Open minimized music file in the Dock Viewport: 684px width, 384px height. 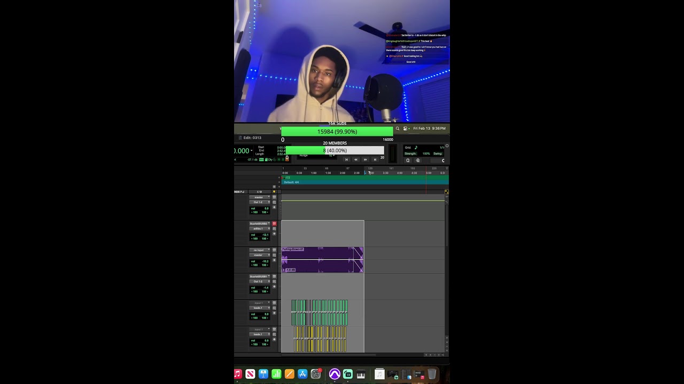coord(379,374)
